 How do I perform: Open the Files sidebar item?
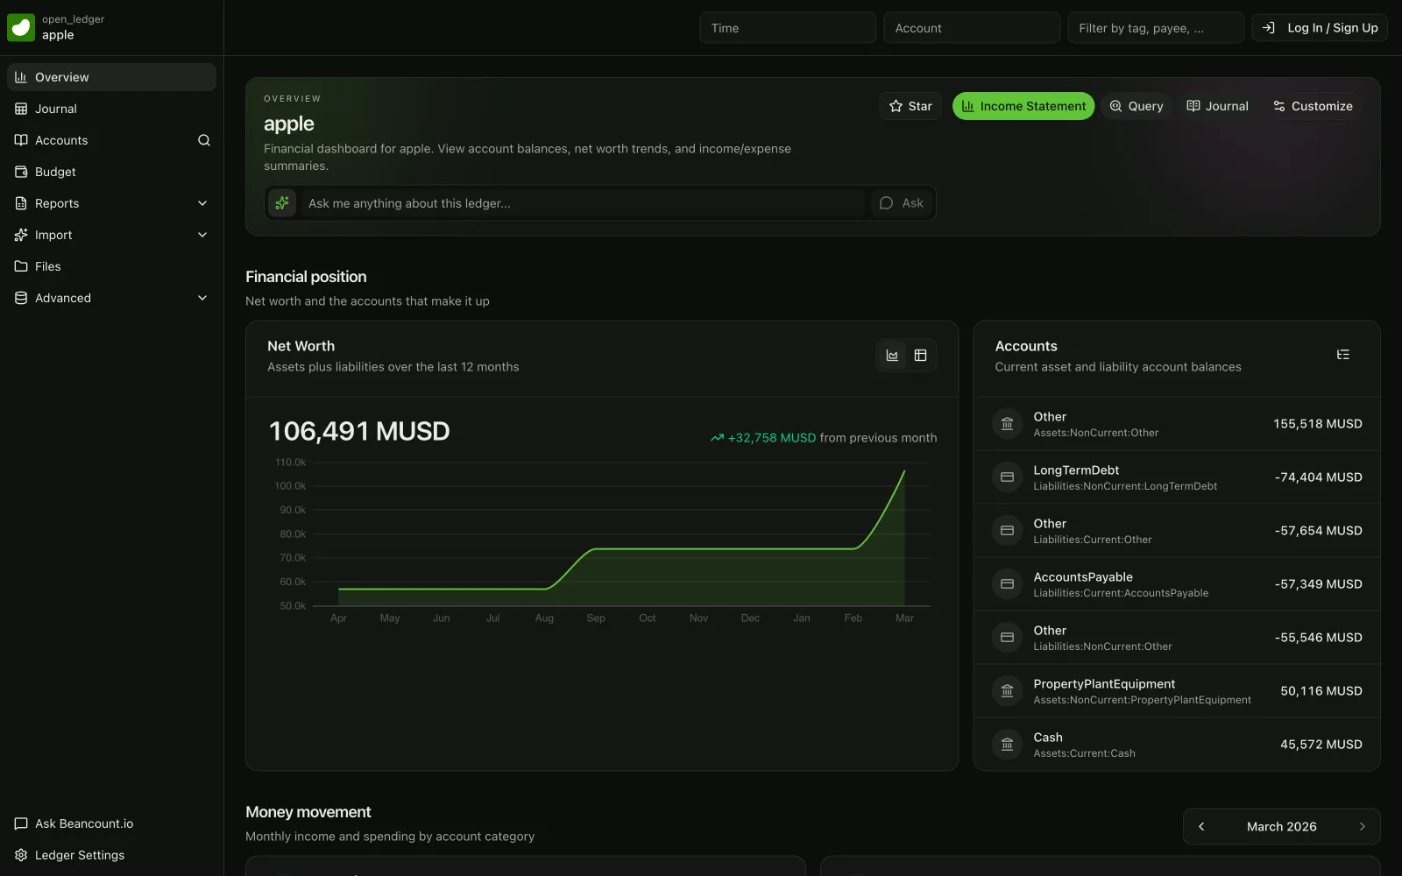111,266
